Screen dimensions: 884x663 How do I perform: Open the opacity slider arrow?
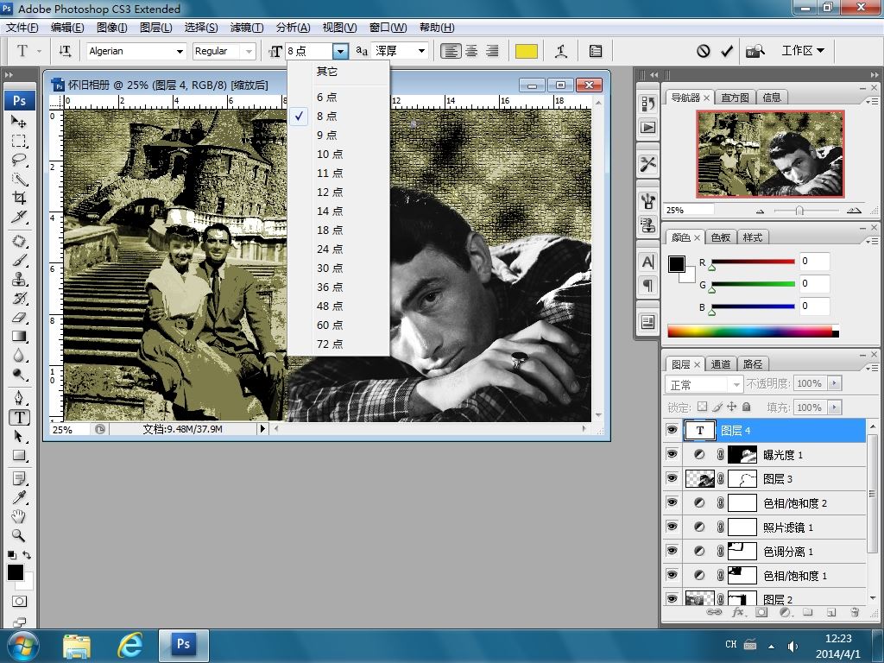835,383
